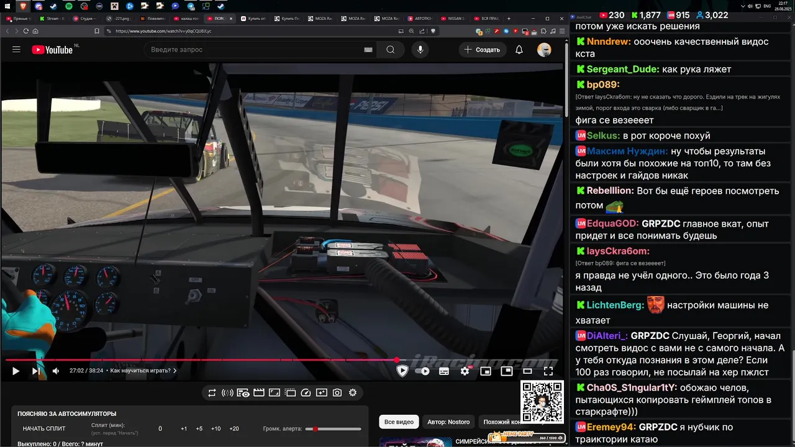The width and height of the screenshot is (795, 447).
Task: Switch to picture-in-picture icon in player
Action: [507, 371]
